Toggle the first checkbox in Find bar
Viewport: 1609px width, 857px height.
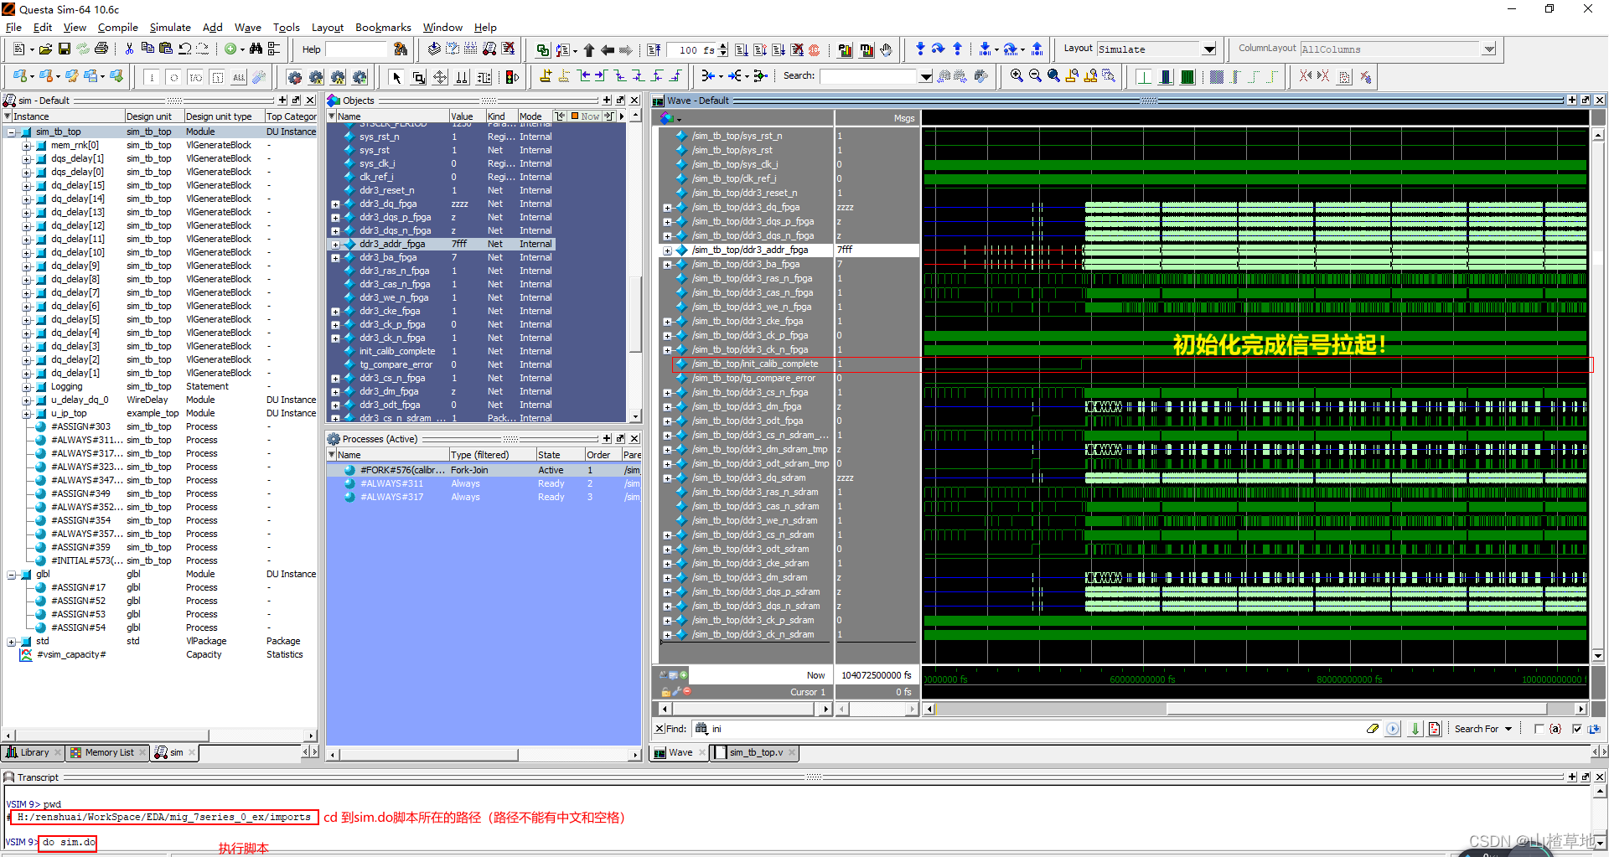tap(1539, 729)
